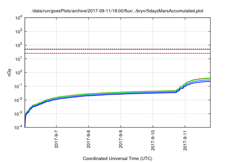The height and width of the screenshot is (162, 232).
Task: Click the 2017-9-10 date label
Action: point(153,140)
